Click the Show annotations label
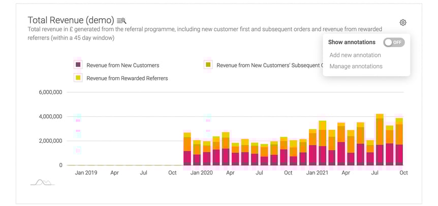This screenshot has width=438, height=206. pos(352,42)
